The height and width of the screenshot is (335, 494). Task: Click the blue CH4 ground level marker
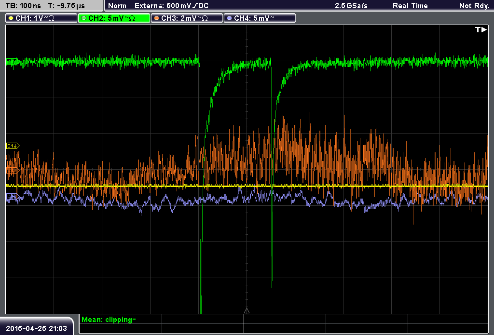click(12, 197)
